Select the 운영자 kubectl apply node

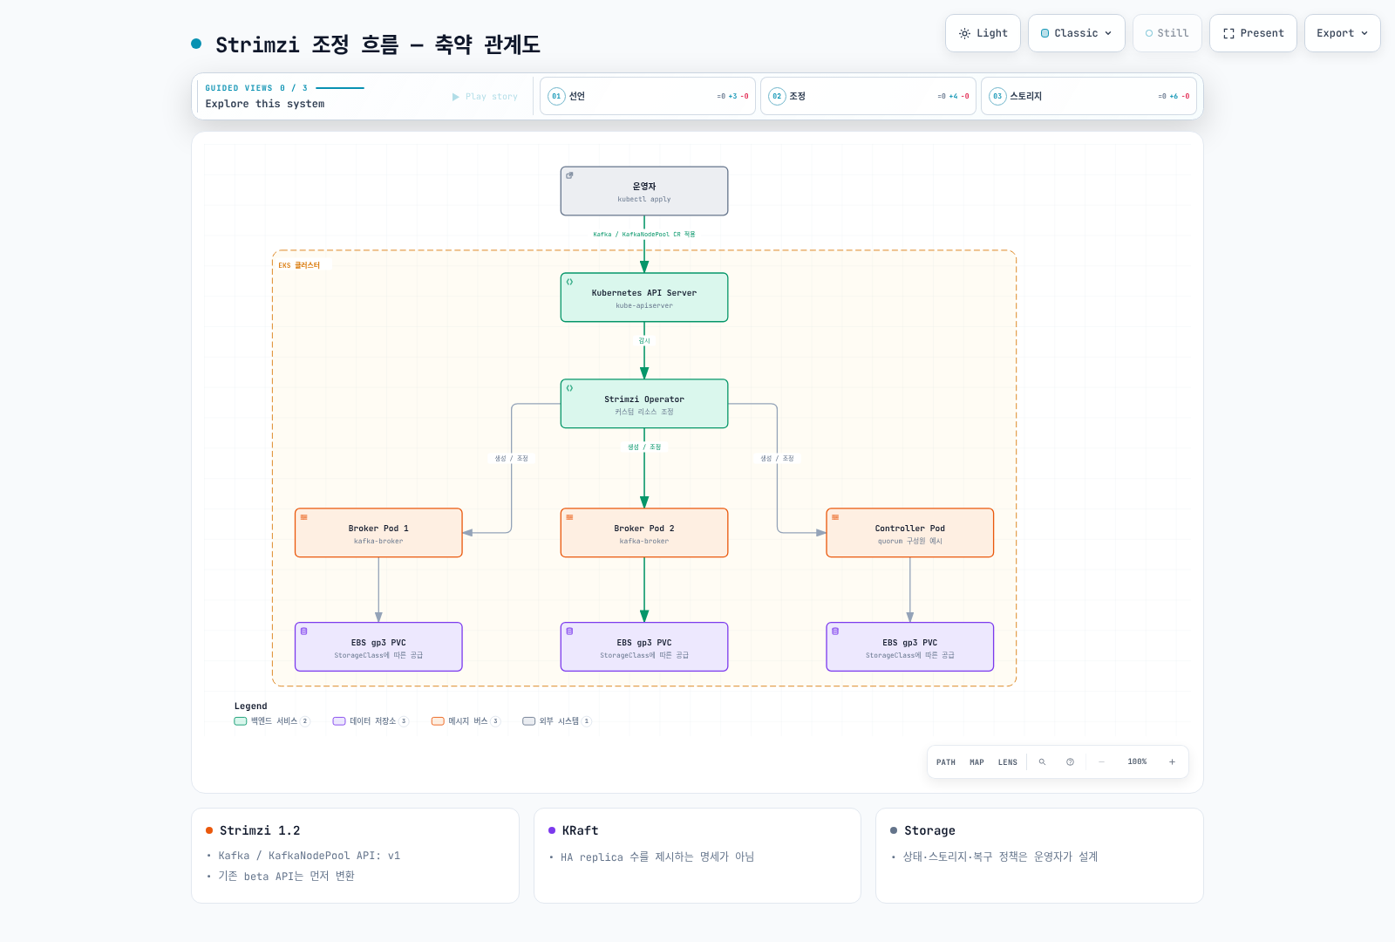644,191
